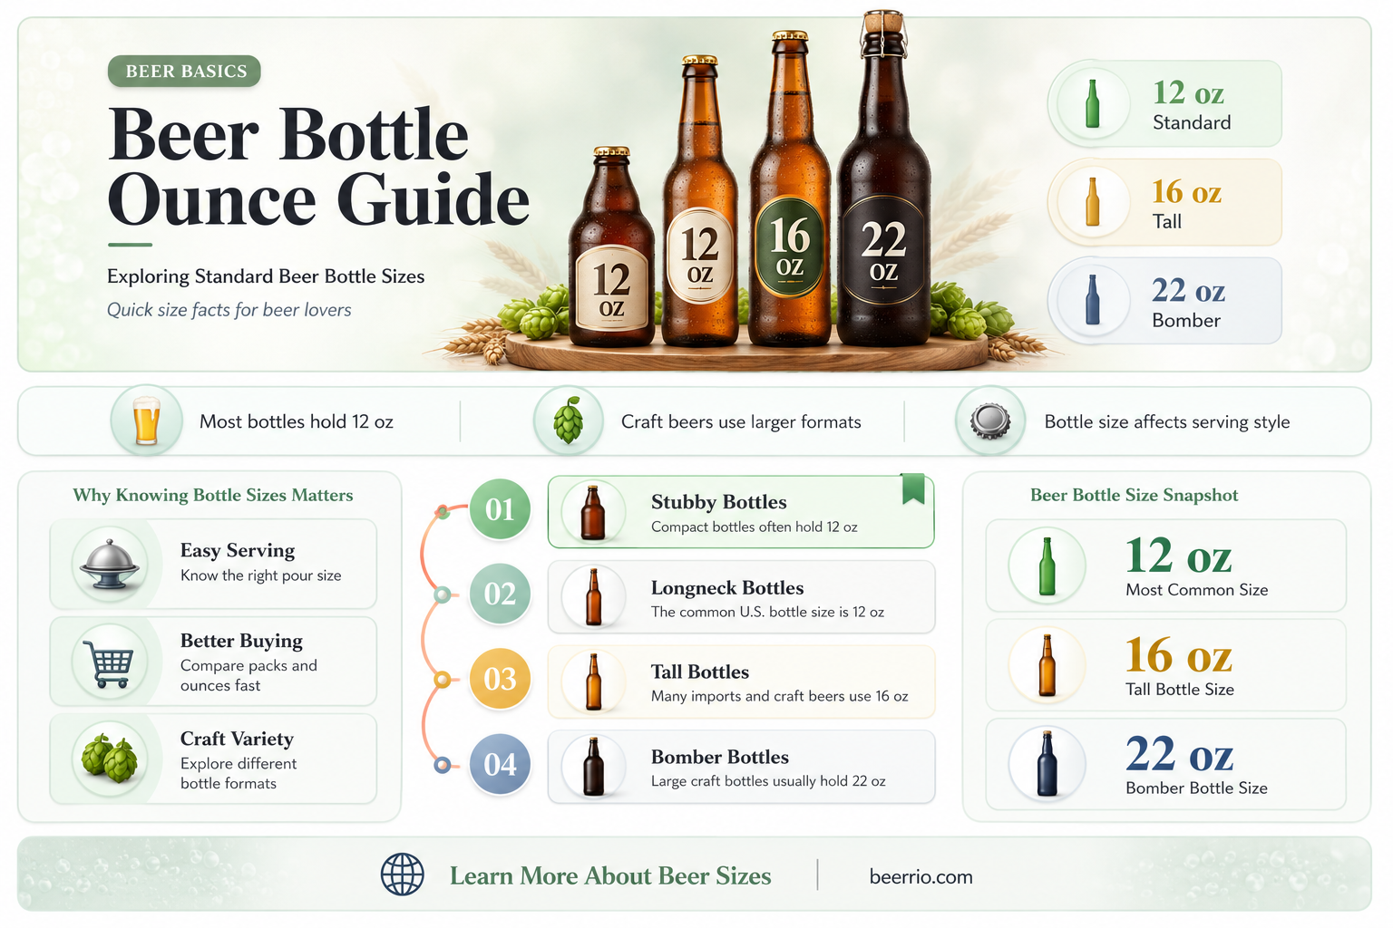Click the green bottle icon beside 12 oz Standard
Viewport: 1393px width, 928px height.
[x=1093, y=104]
